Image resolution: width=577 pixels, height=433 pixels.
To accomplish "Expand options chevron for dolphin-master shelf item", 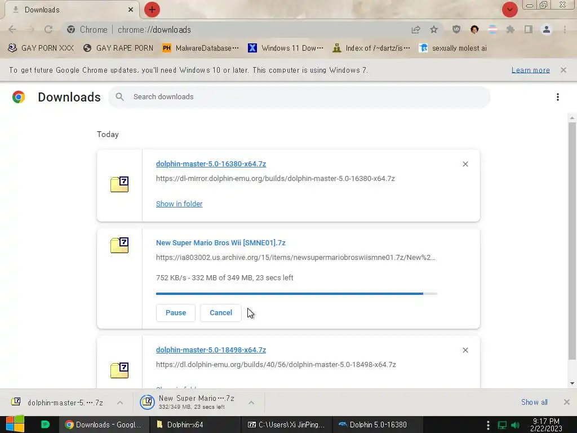I will click(120, 403).
